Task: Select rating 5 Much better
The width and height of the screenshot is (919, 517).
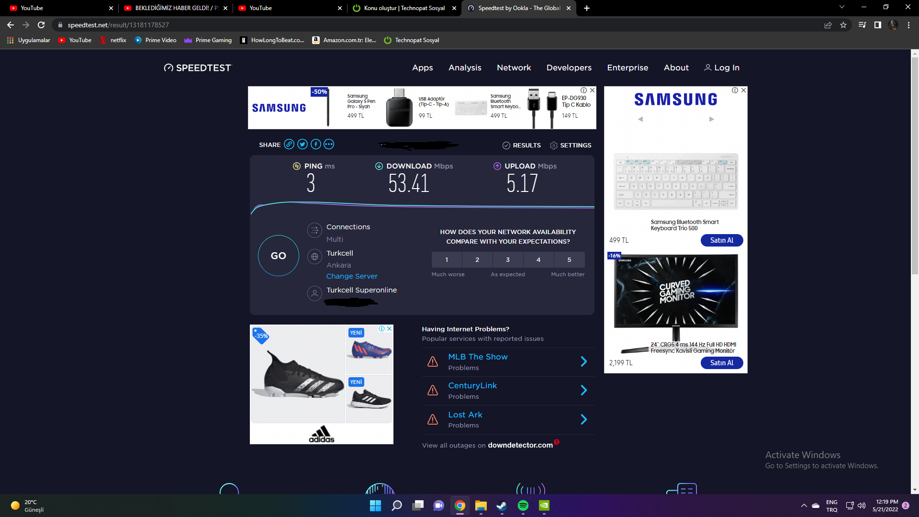Action: 569,259
